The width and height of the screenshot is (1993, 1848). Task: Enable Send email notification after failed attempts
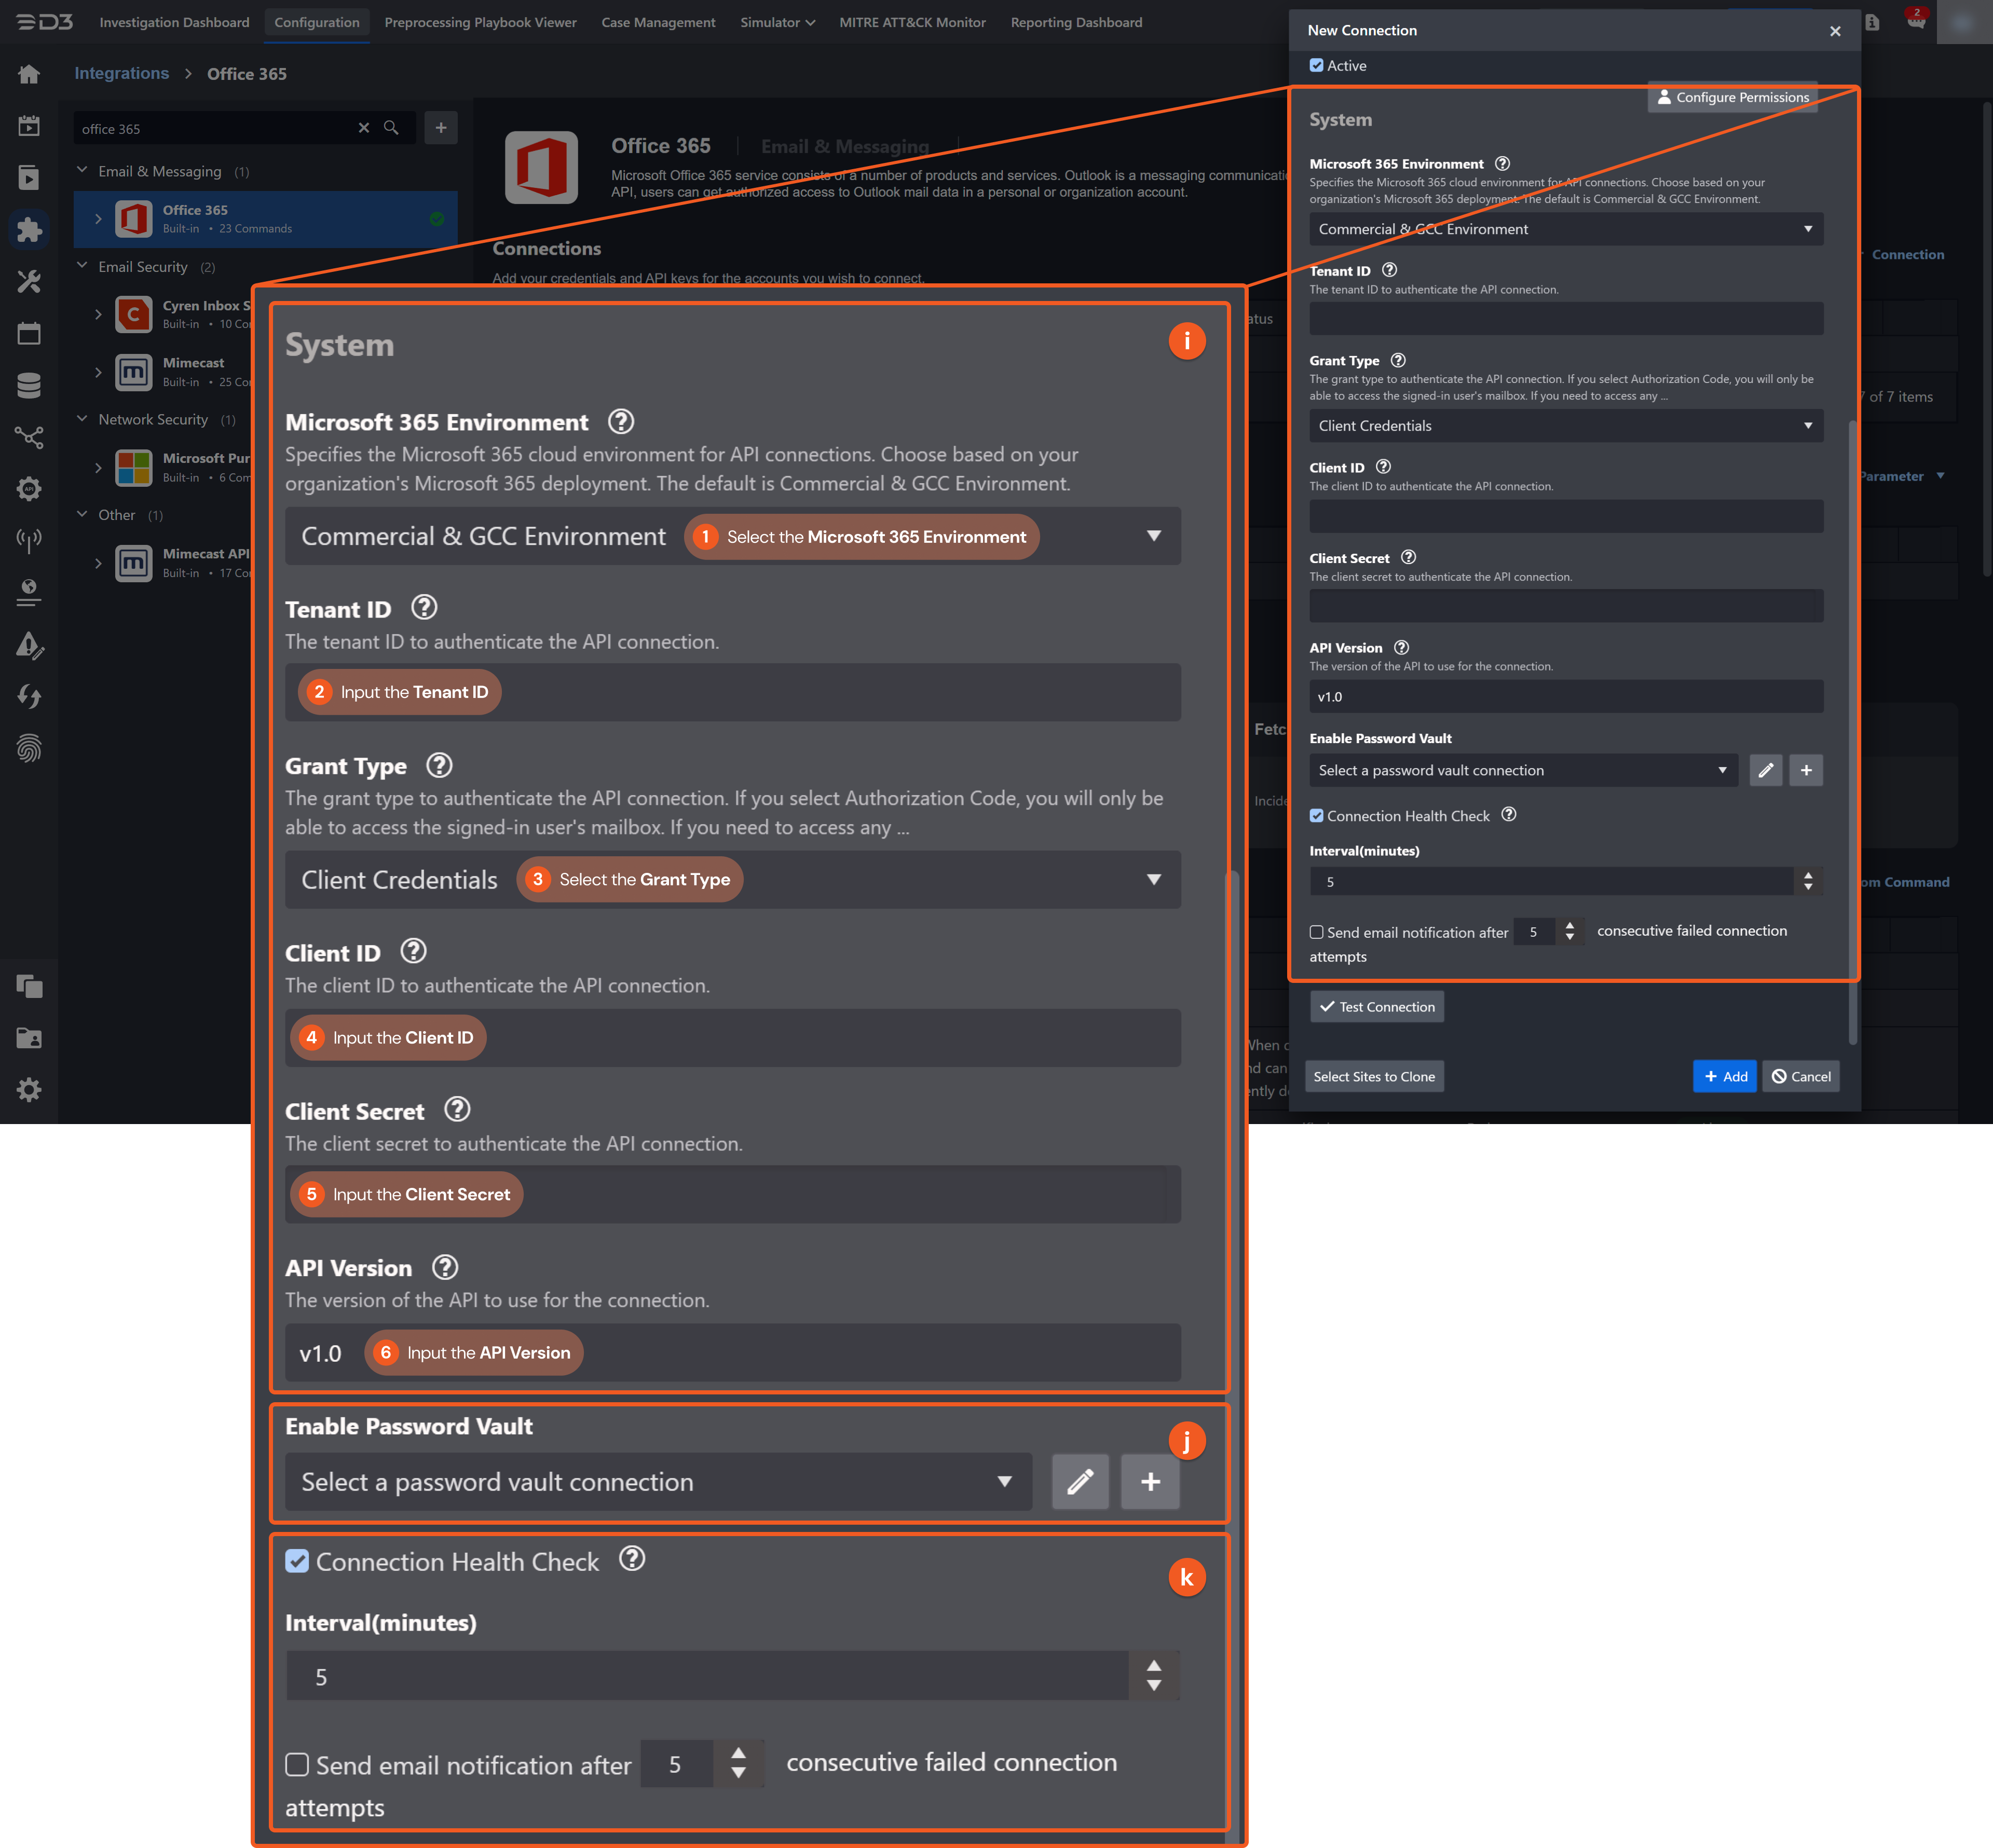coord(297,1765)
